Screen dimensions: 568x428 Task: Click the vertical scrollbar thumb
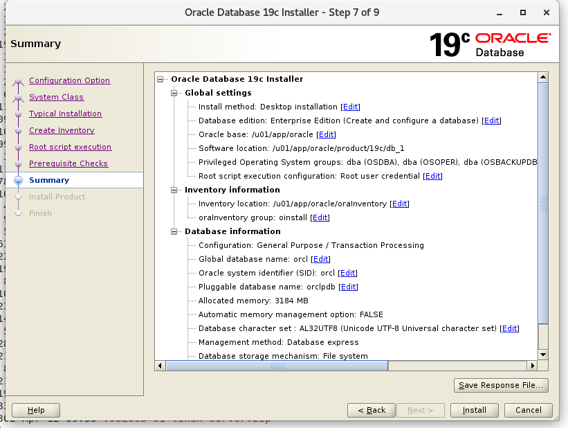coord(543,203)
